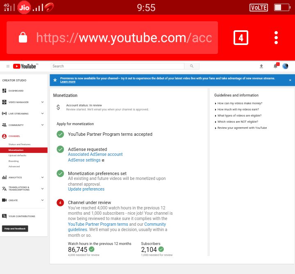
Task: Dismiss the Premieres banner with X
Action: pos(290,80)
